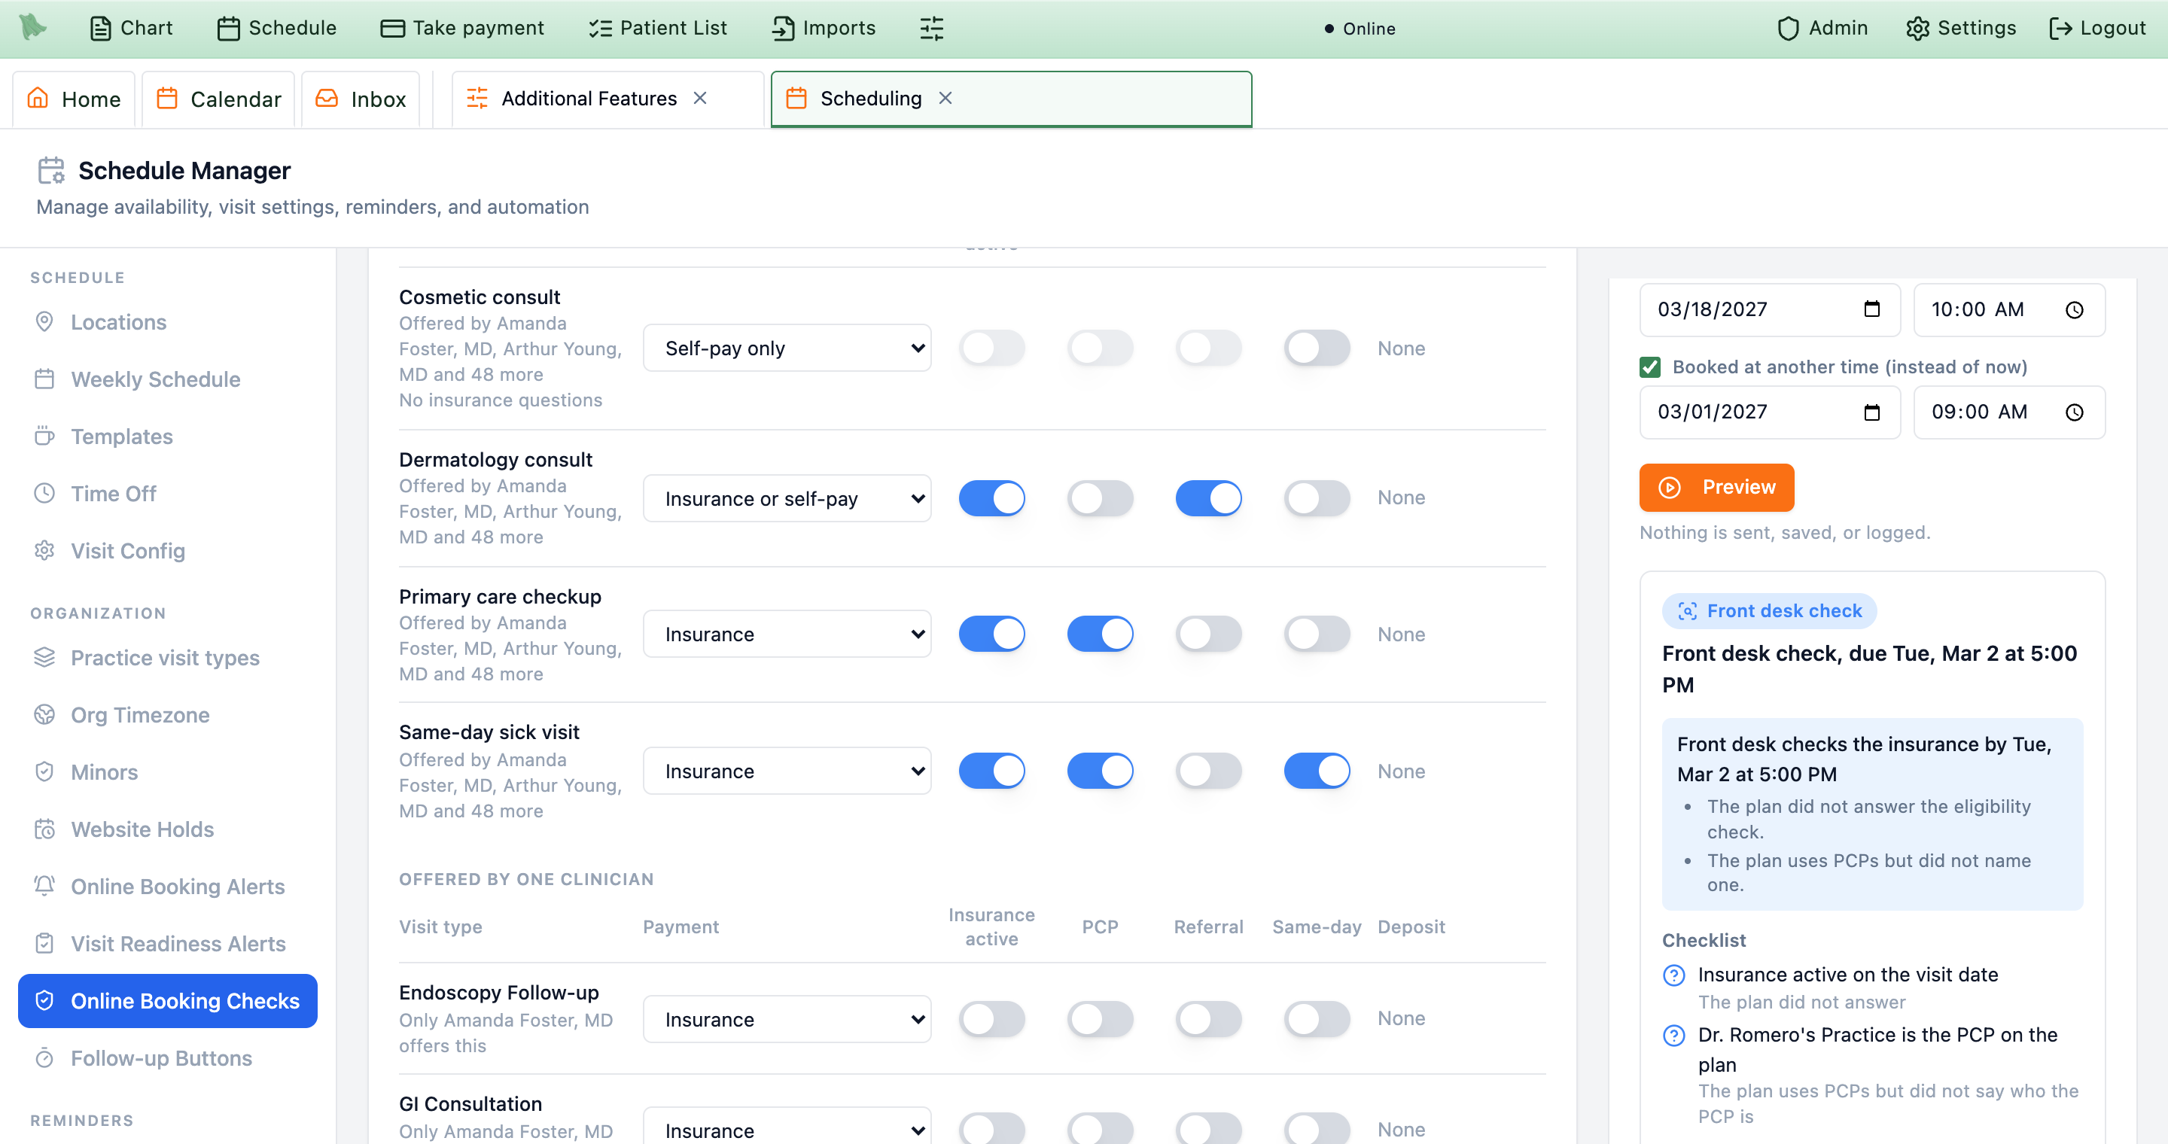
Task: Click the Visit Readiness Alerts clipboard icon
Action: 44,943
